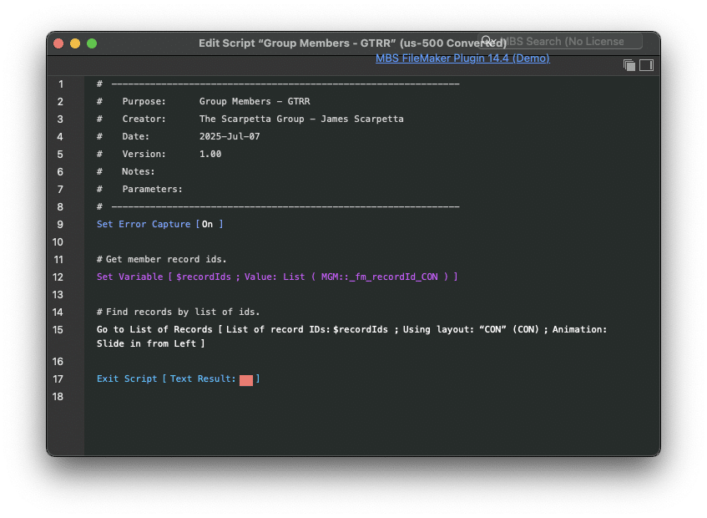Toggle the side pane icon in the toolbar
Screen dimensions: 707x518
coord(646,65)
